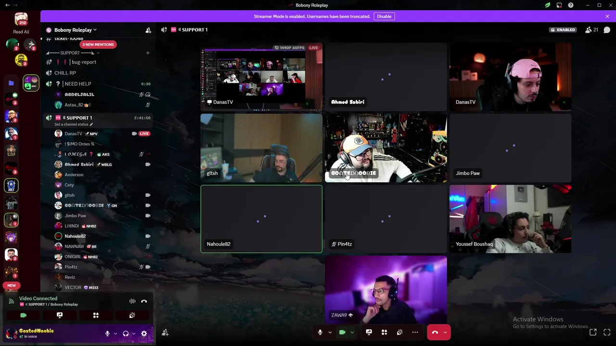Set a channel status link
Screen dimensions: 616x346
click(x=74, y=124)
